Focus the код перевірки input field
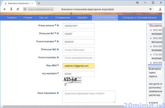The image size is (165, 108). coord(79,74)
